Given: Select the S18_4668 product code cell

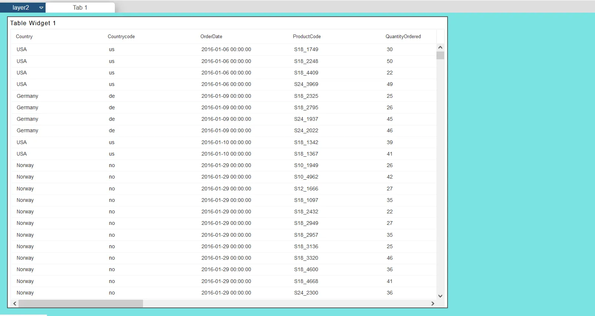Looking at the screenshot, I should (306, 282).
